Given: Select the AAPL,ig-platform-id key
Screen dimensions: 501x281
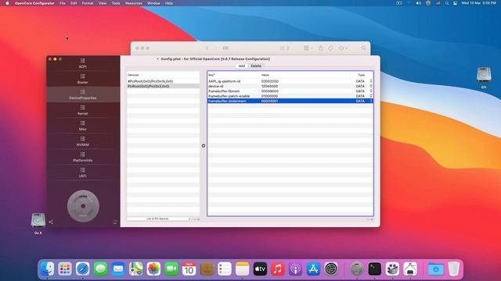Looking at the screenshot, I should (225, 81).
